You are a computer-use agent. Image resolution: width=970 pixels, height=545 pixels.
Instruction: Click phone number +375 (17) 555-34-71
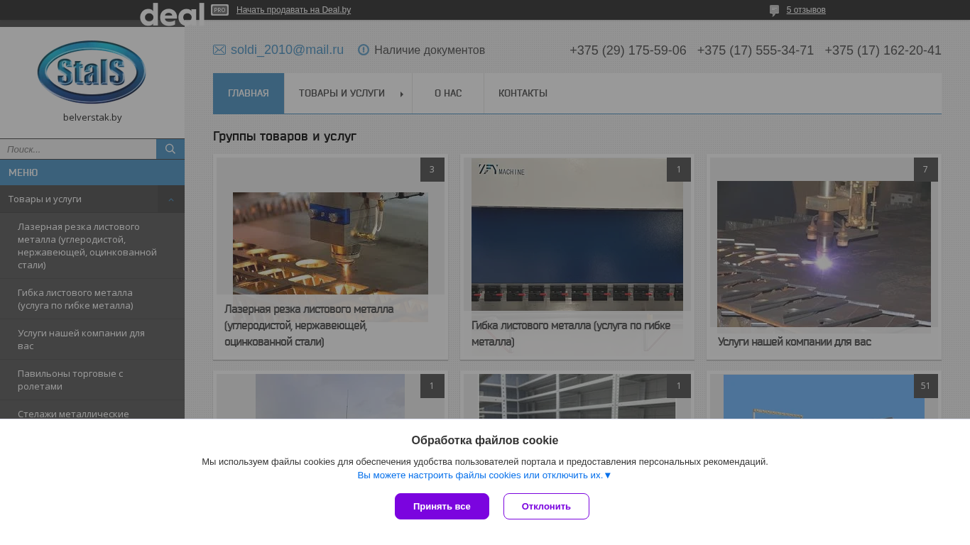click(x=756, y=50)
